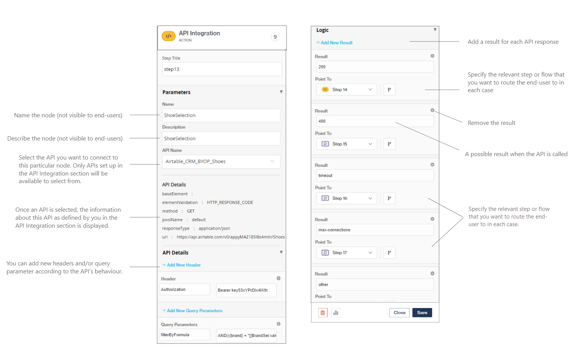
Task: Remove the filterByFormula query parameter
Action: pos(278,324)
